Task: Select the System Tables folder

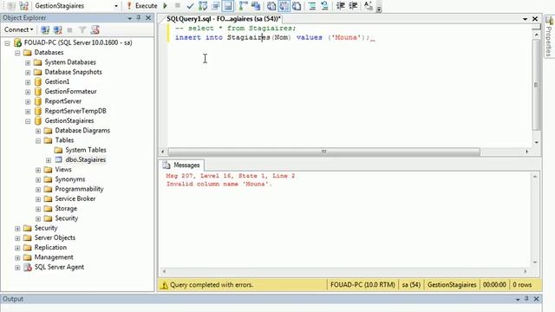Action: pyautogui.click(x=85, y=150)
